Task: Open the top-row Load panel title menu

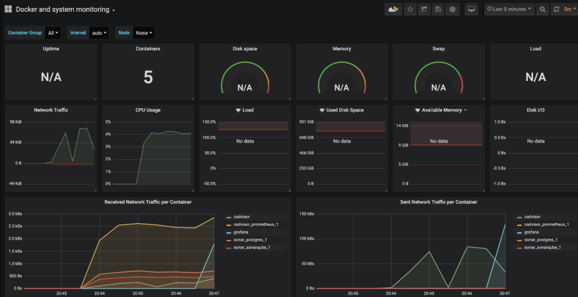Action: [x=535, y=49]
